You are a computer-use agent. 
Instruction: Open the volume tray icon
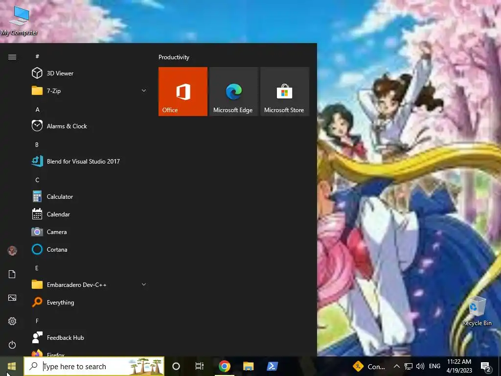click(x=420, y=366)
